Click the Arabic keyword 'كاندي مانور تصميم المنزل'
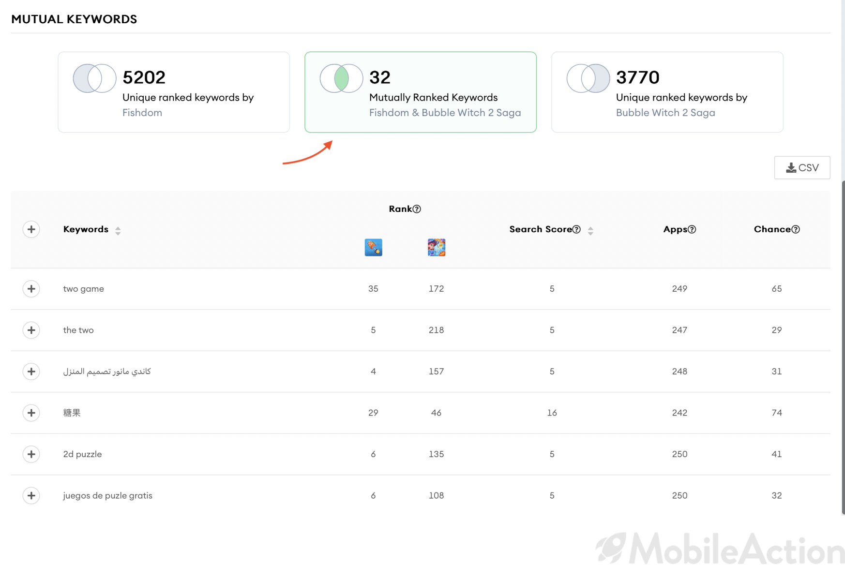 107,372
